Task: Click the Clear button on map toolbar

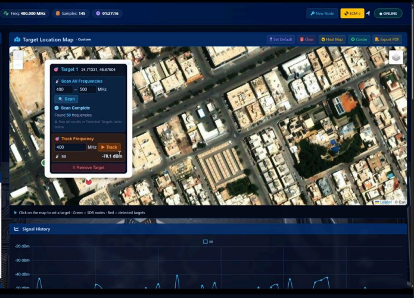Action: pos(306,40)
